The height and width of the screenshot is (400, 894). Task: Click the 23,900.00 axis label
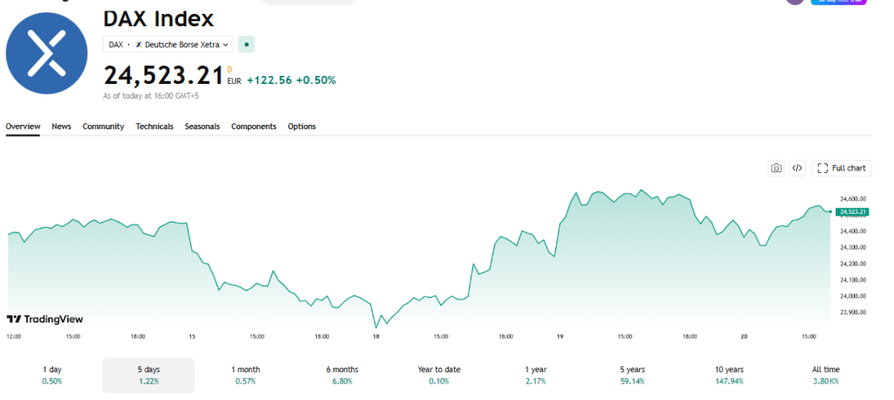point(853,312)
